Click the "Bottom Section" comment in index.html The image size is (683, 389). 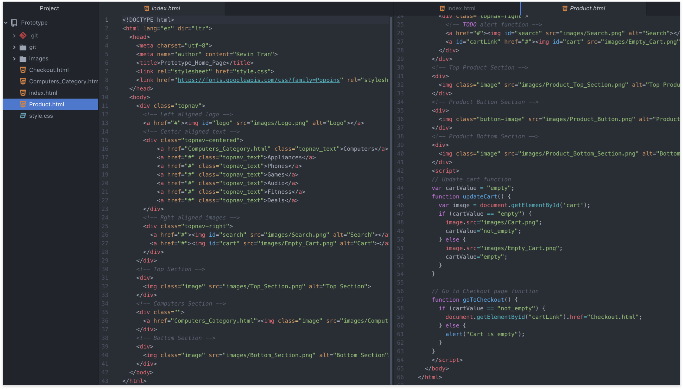click(x=176, y=338)
